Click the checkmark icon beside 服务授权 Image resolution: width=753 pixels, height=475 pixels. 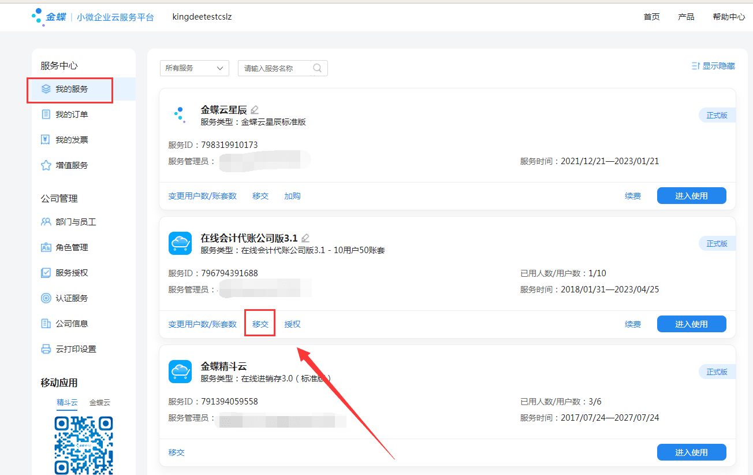[46, 273]
